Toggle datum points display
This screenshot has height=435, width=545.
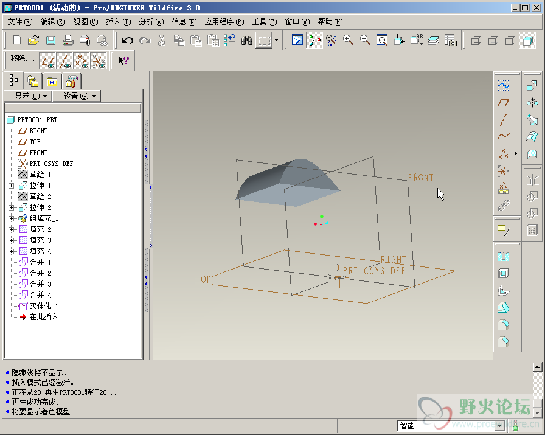[x=82, y=61]
